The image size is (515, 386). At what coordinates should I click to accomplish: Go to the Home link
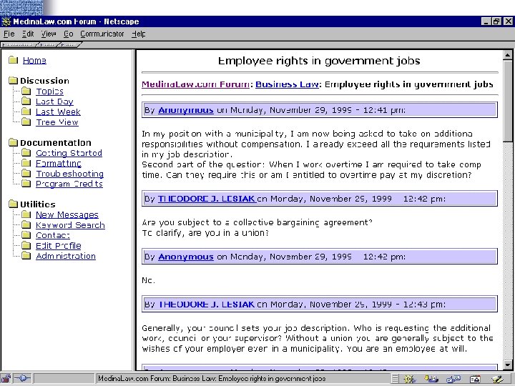(x=34, y=60)
